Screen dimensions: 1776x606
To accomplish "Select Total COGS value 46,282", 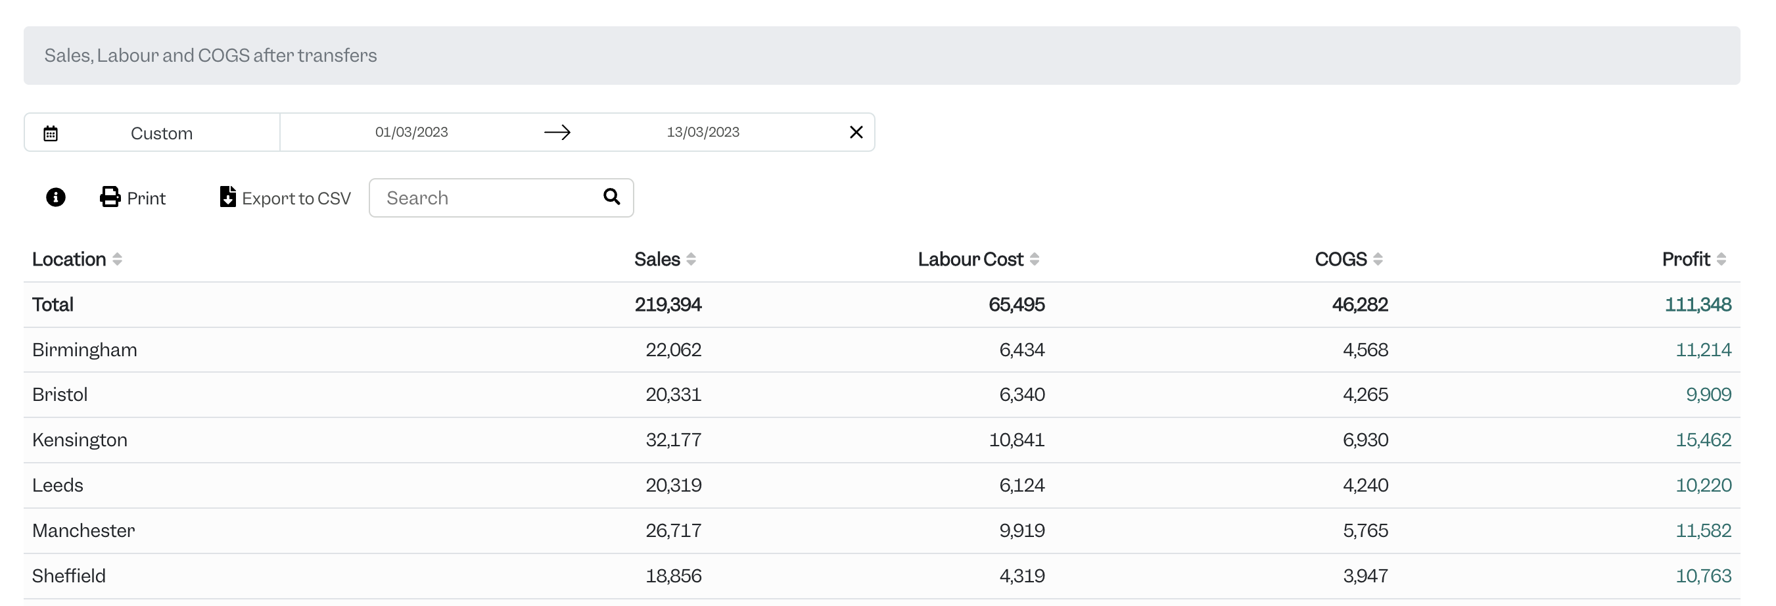I will [x=1359, y=305].
